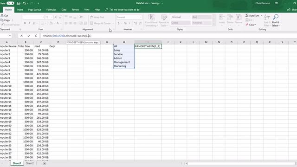Click the Increase Decimal icon
The image size is (297, 167).
click(136, 23)
